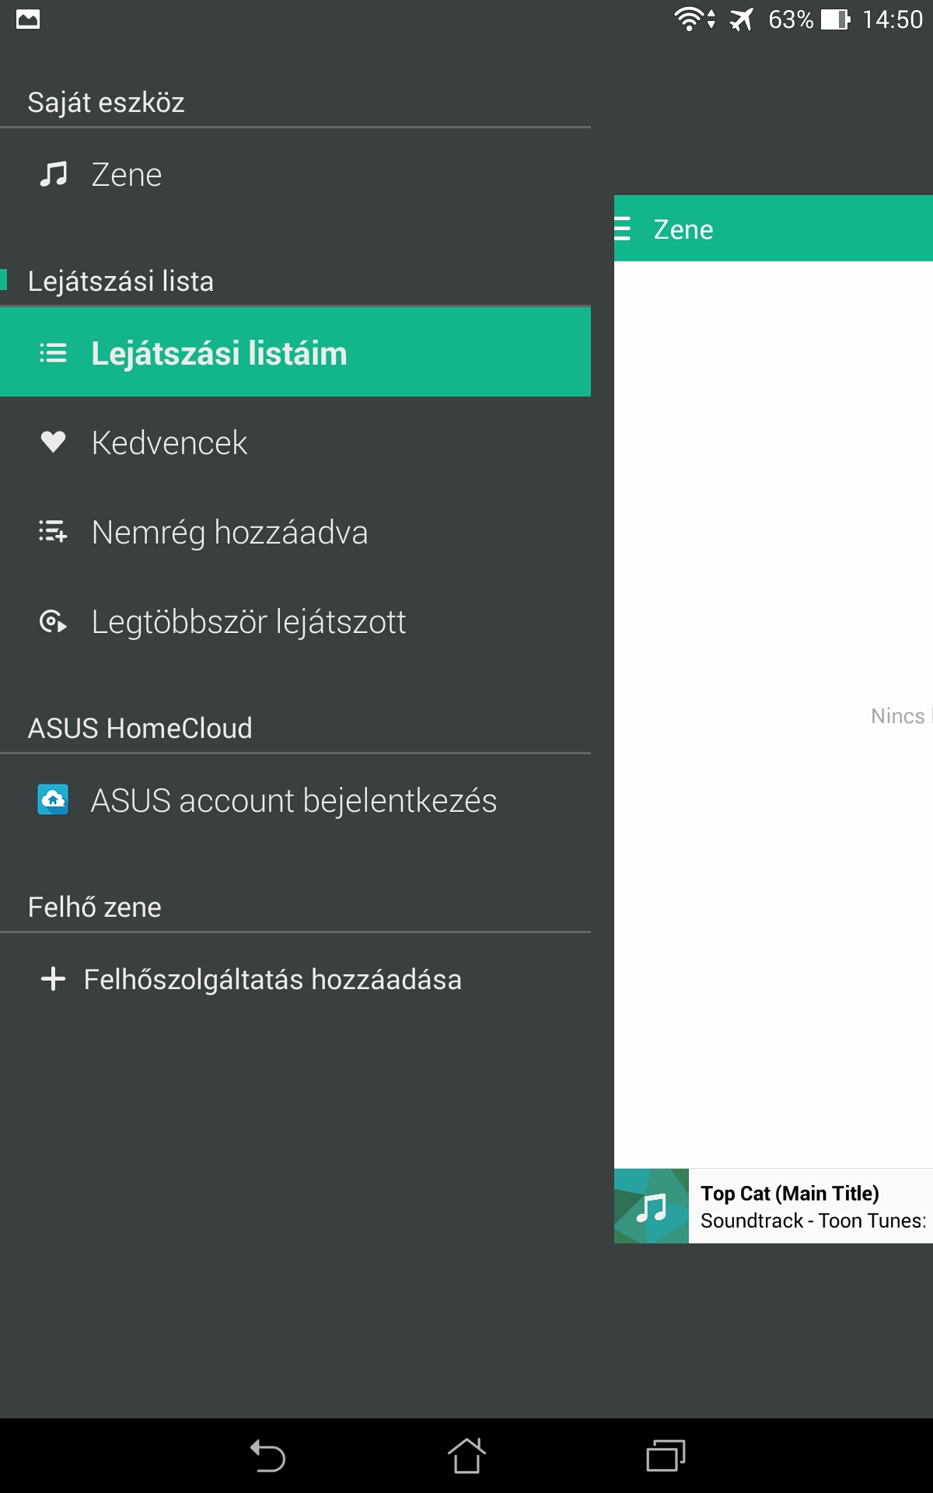The image size is (933, 1493).
Task: Tap the hamburger menu icon beside Zene header
Action: point(622,229)
